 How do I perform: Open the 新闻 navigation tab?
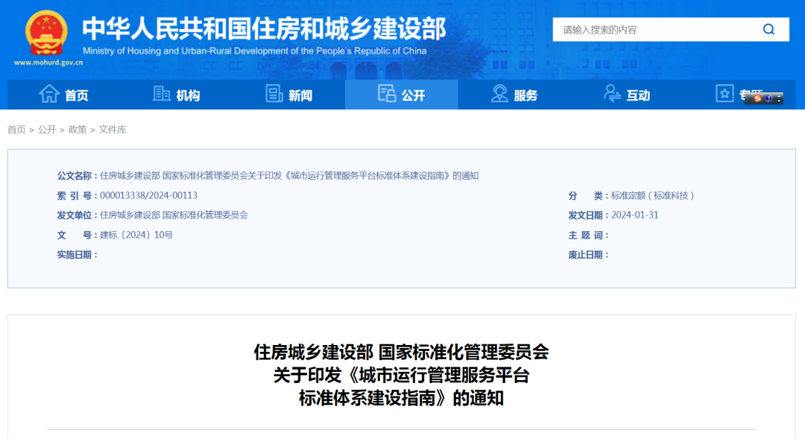[x=300, y=95]
